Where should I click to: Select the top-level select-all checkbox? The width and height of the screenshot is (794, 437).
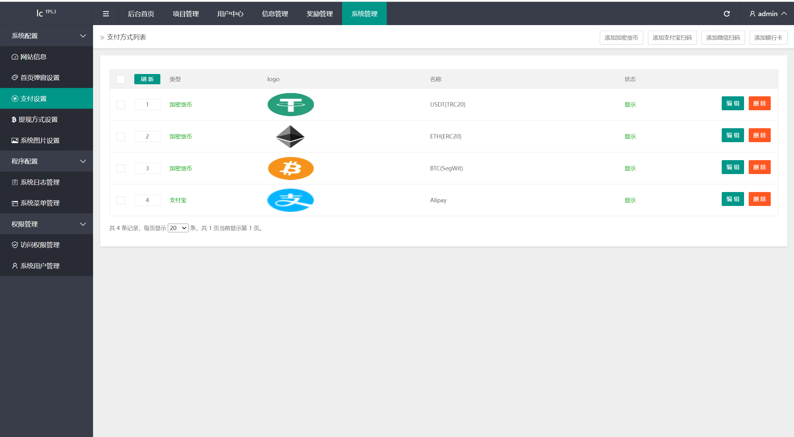tap(120, 79)
